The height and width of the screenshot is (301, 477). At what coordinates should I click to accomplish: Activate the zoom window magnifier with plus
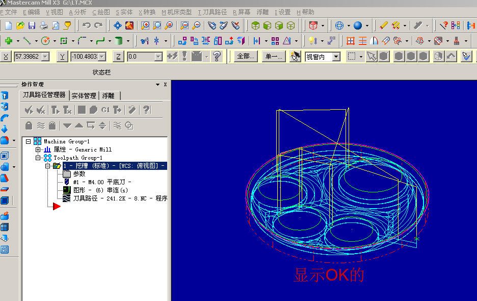145,26
